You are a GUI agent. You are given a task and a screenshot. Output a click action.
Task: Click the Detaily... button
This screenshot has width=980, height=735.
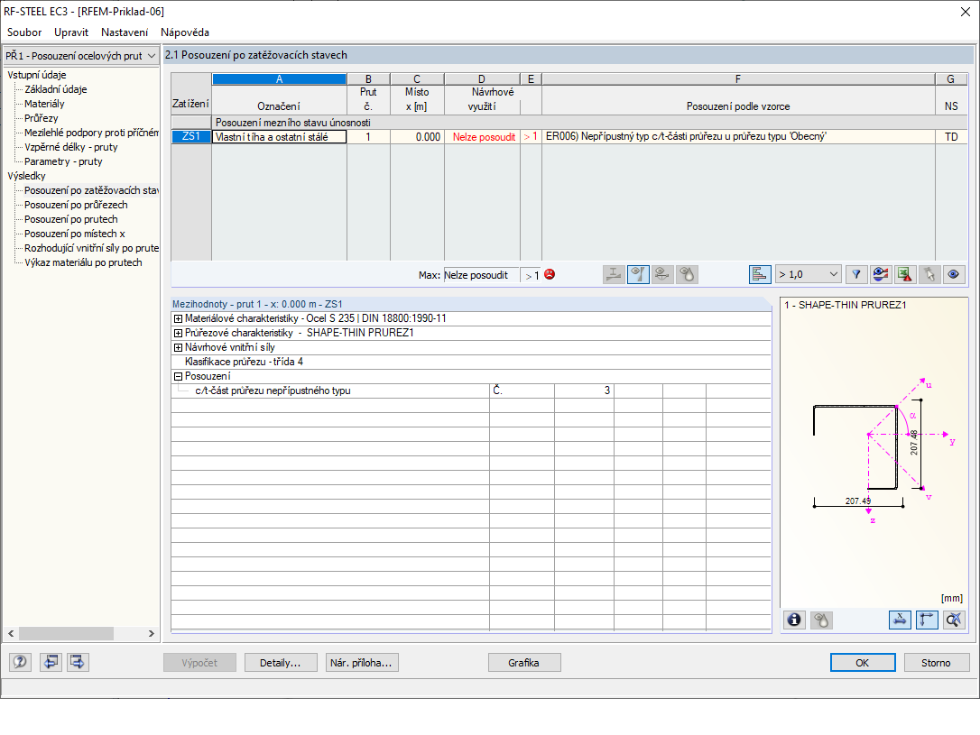tap(280, 663)
